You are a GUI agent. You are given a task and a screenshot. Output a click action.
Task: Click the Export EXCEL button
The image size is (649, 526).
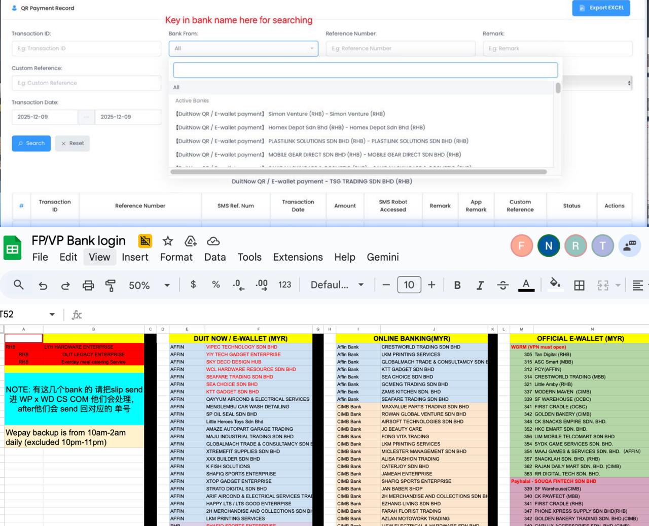(601, 8)
